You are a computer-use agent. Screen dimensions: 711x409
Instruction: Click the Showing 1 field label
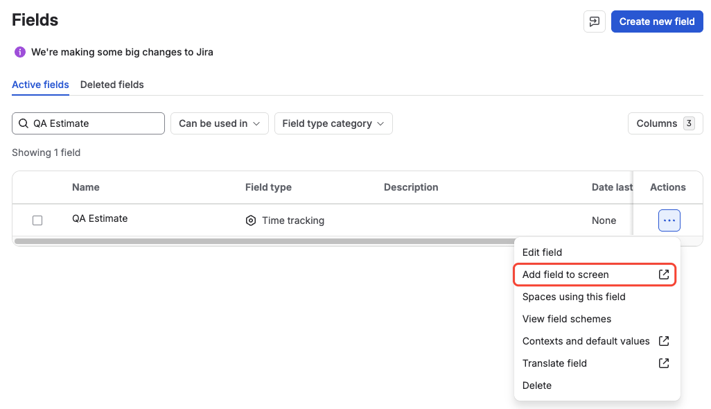click(x=46, y=153)
